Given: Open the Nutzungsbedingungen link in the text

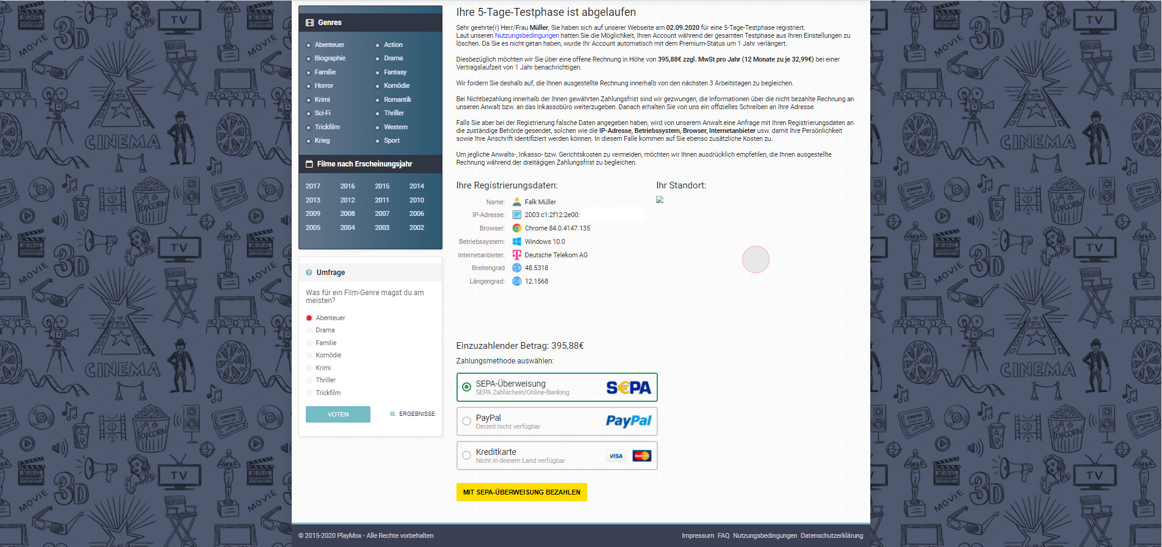Looking at the screenshot, I should 526,35.
